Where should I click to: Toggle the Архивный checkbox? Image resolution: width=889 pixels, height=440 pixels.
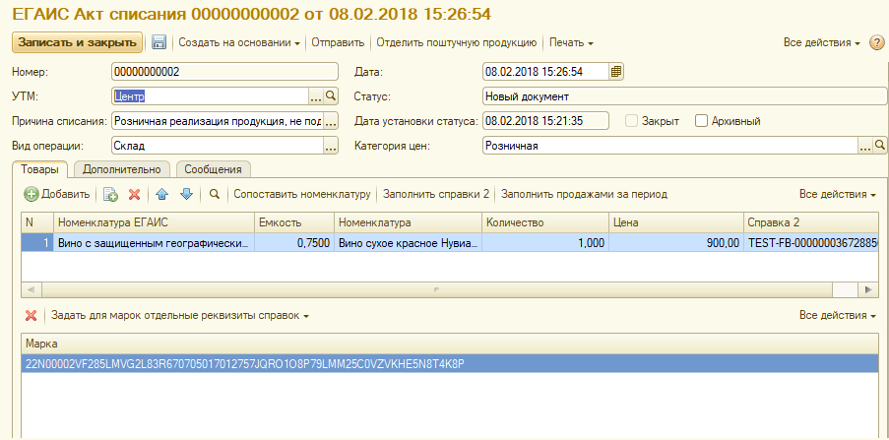pyautogui.click(x=702, y=121)
